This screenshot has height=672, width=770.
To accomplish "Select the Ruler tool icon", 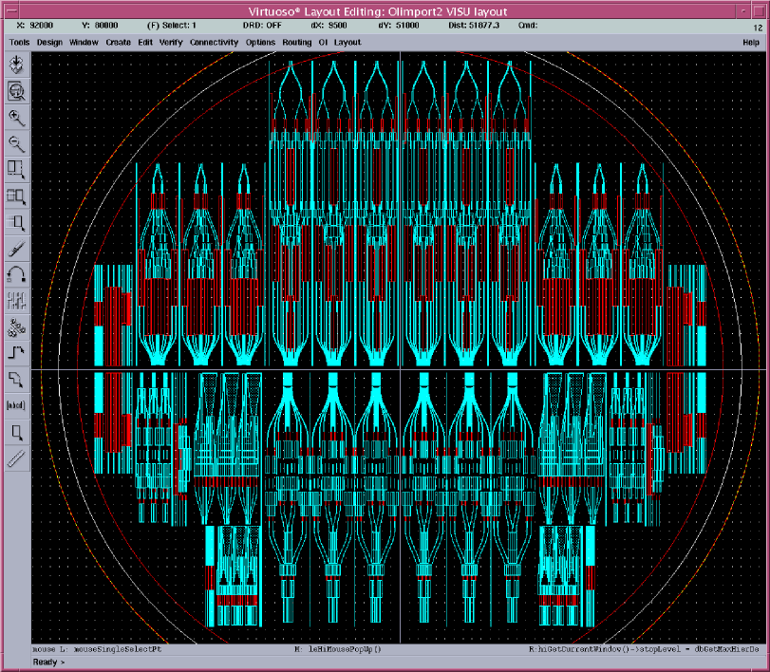I will [16, 458].
